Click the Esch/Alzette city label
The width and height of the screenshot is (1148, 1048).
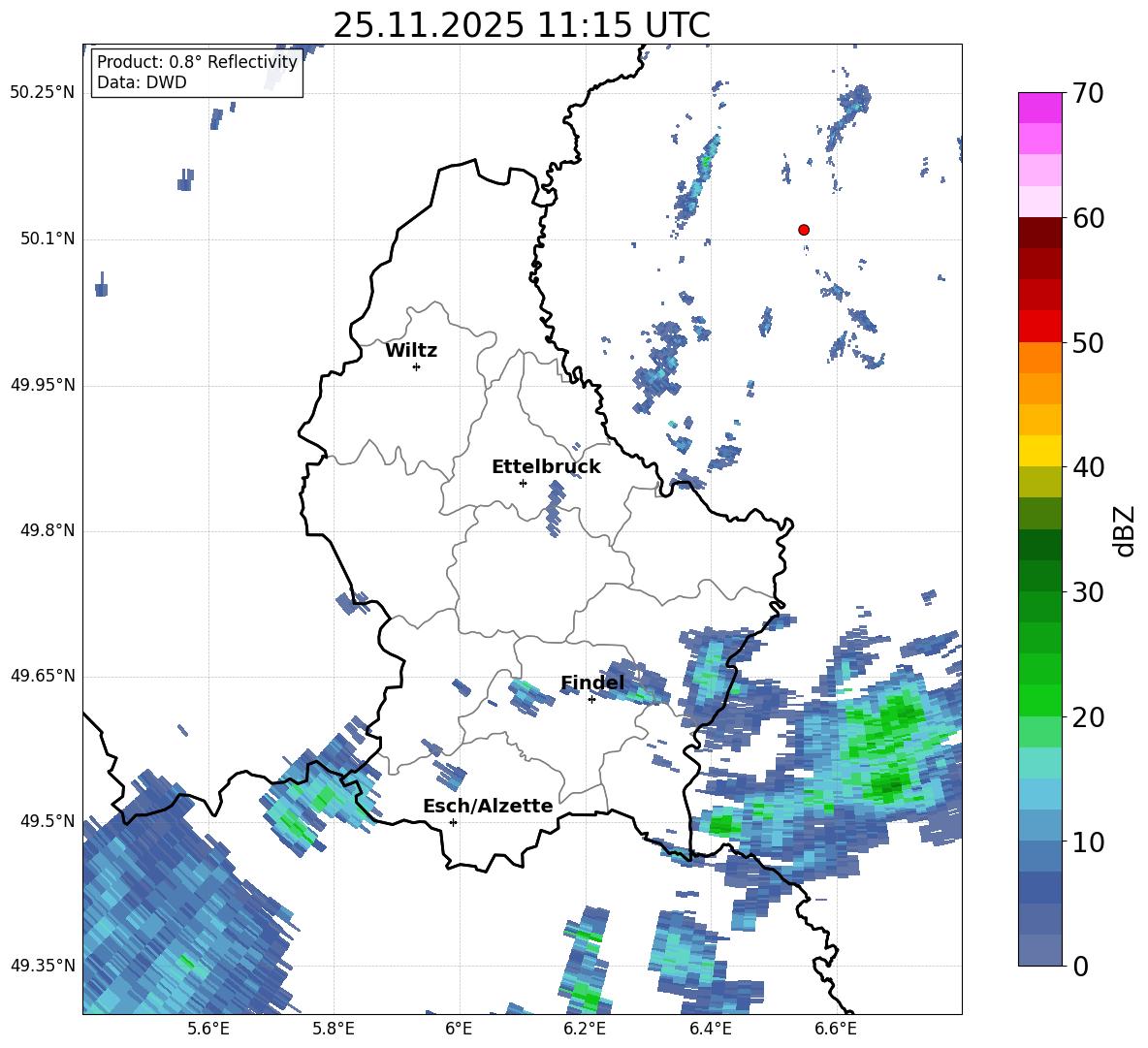pos(488,806)
